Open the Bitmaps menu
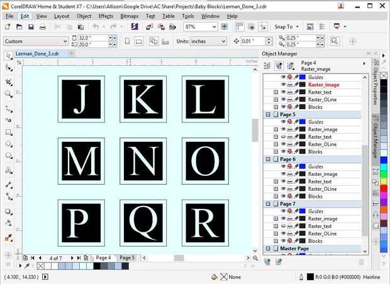The height and width of the screenshot is (285, 390). point(130,16)
